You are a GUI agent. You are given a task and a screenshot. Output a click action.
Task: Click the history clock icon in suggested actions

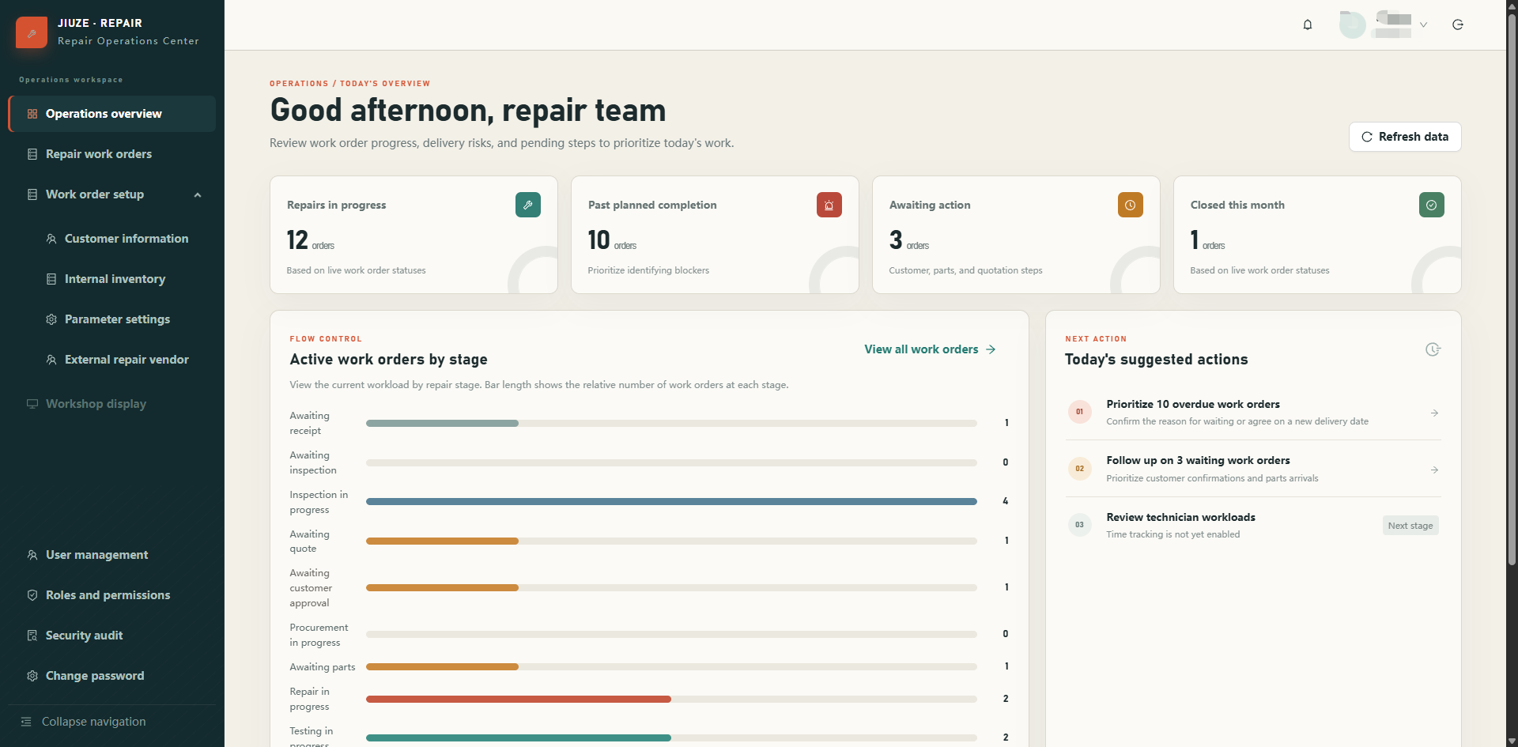pyautogui.click(x=1433, y=349)
